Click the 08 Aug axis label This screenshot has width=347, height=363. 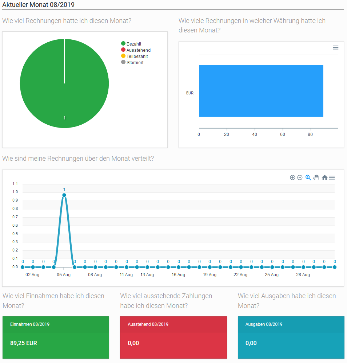(95, 275)
